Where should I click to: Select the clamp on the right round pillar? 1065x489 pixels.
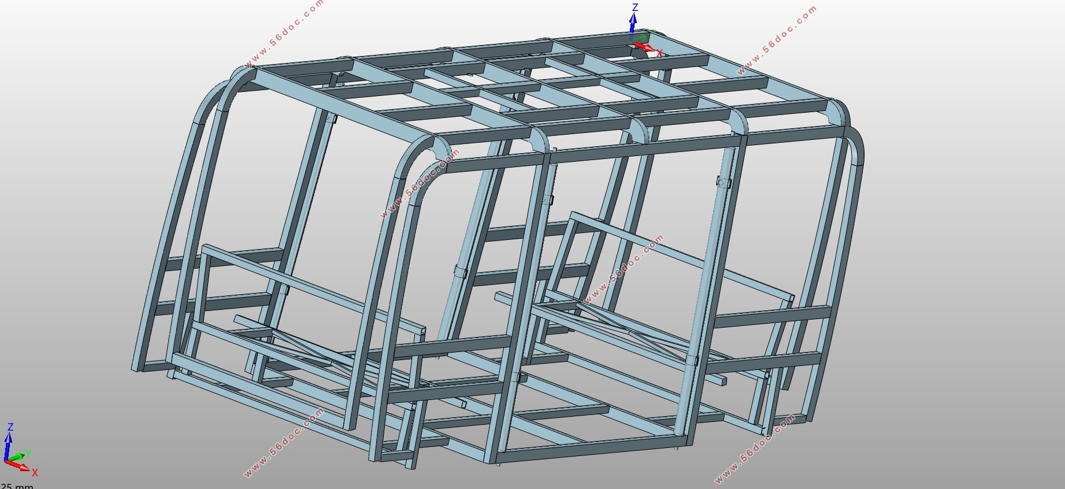[x=722, y=183]
